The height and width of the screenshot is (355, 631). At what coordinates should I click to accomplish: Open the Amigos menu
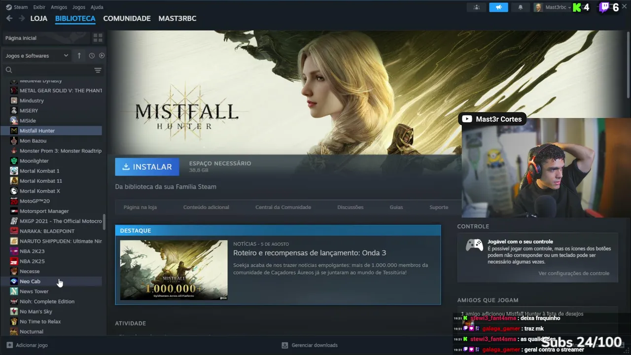tap(59, 7)
